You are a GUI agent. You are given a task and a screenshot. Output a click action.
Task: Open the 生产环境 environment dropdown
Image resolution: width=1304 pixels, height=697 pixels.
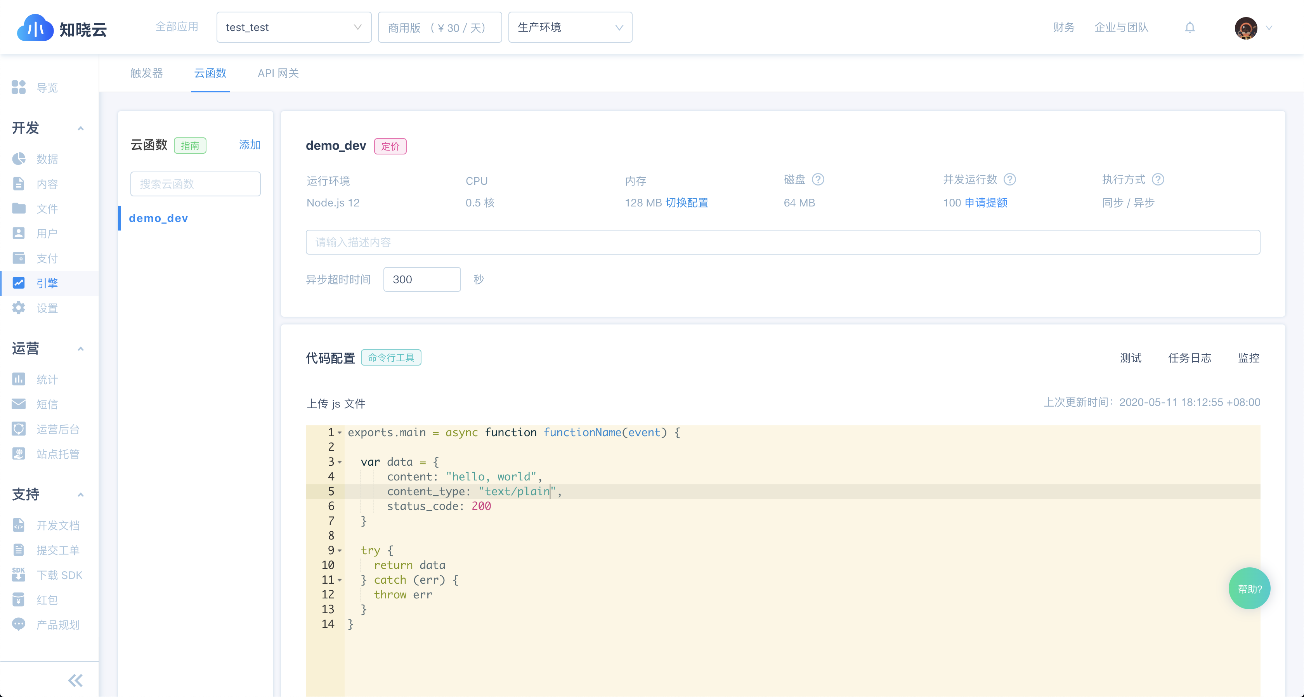569,27
